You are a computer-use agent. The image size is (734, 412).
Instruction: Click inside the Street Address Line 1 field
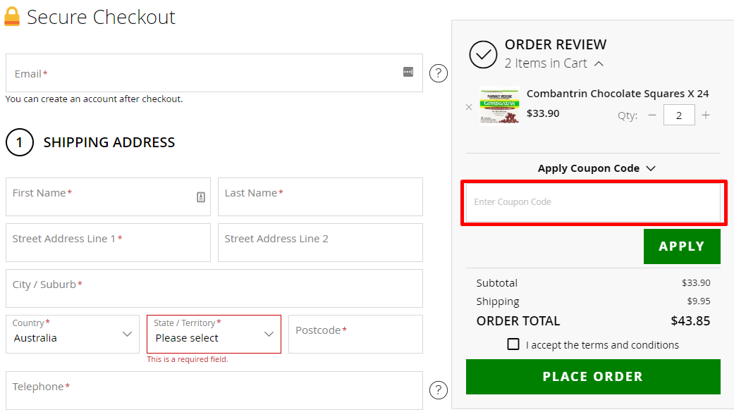108,242
